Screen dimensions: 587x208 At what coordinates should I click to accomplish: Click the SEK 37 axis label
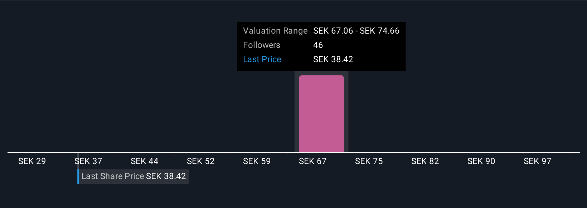pos(88,161)
